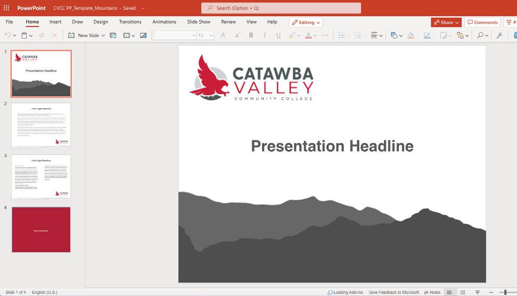Click the Shape Outline icon

428,35
